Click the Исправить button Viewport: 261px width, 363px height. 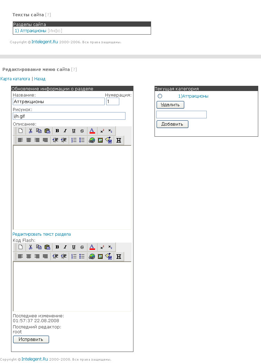(31, 339)
